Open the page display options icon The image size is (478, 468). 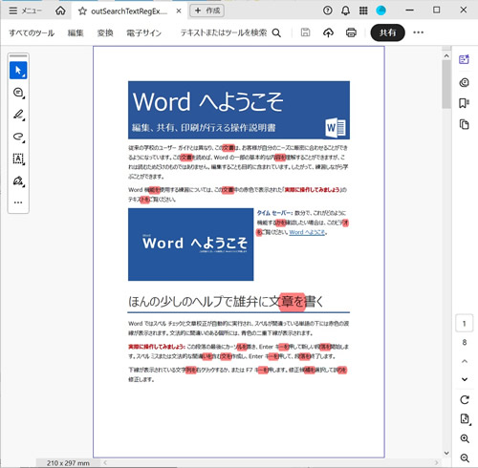pyautogui.click(x=465, y=419)
